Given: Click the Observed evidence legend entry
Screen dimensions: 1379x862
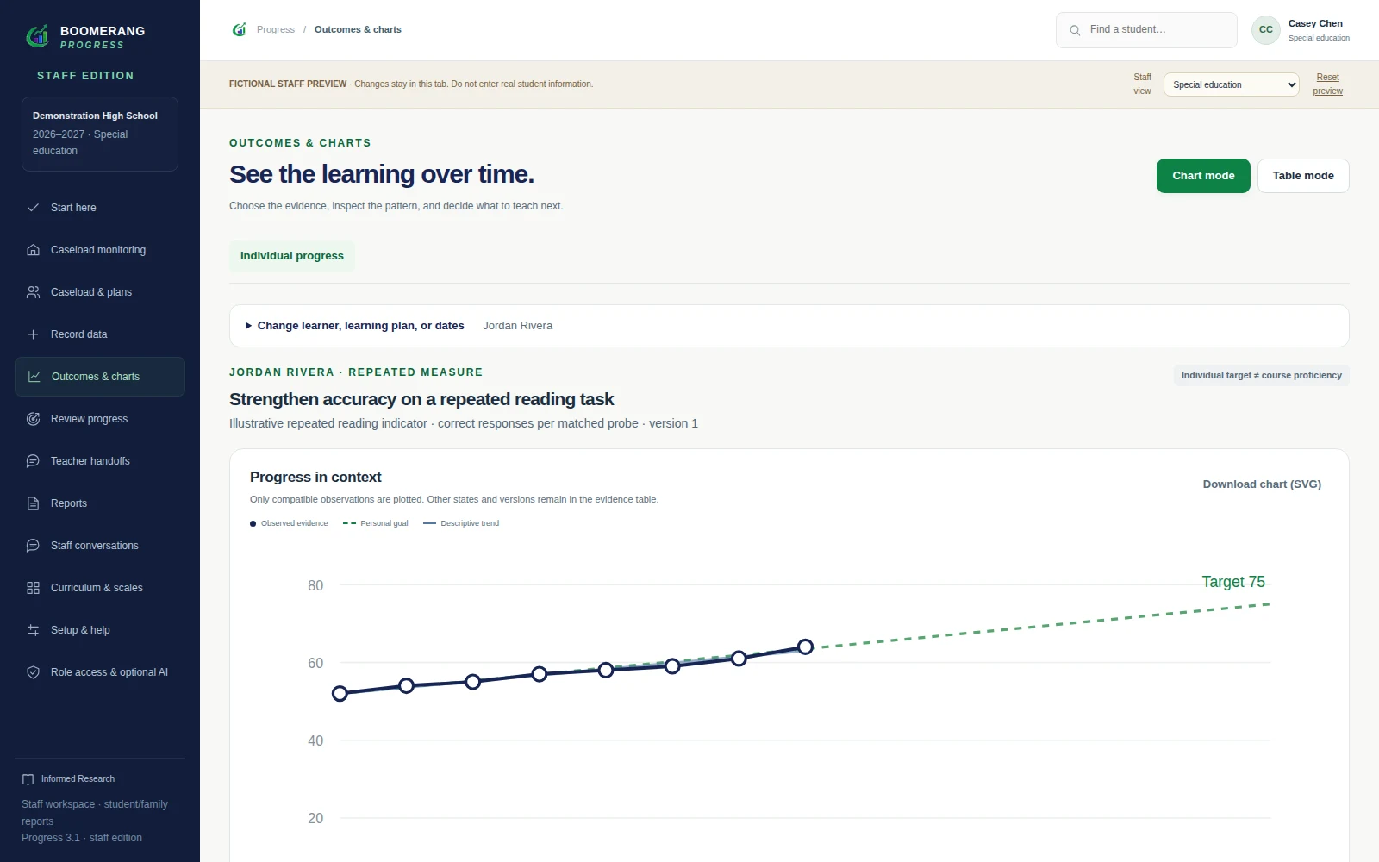Looking at the screenshot, I should 289,523.
